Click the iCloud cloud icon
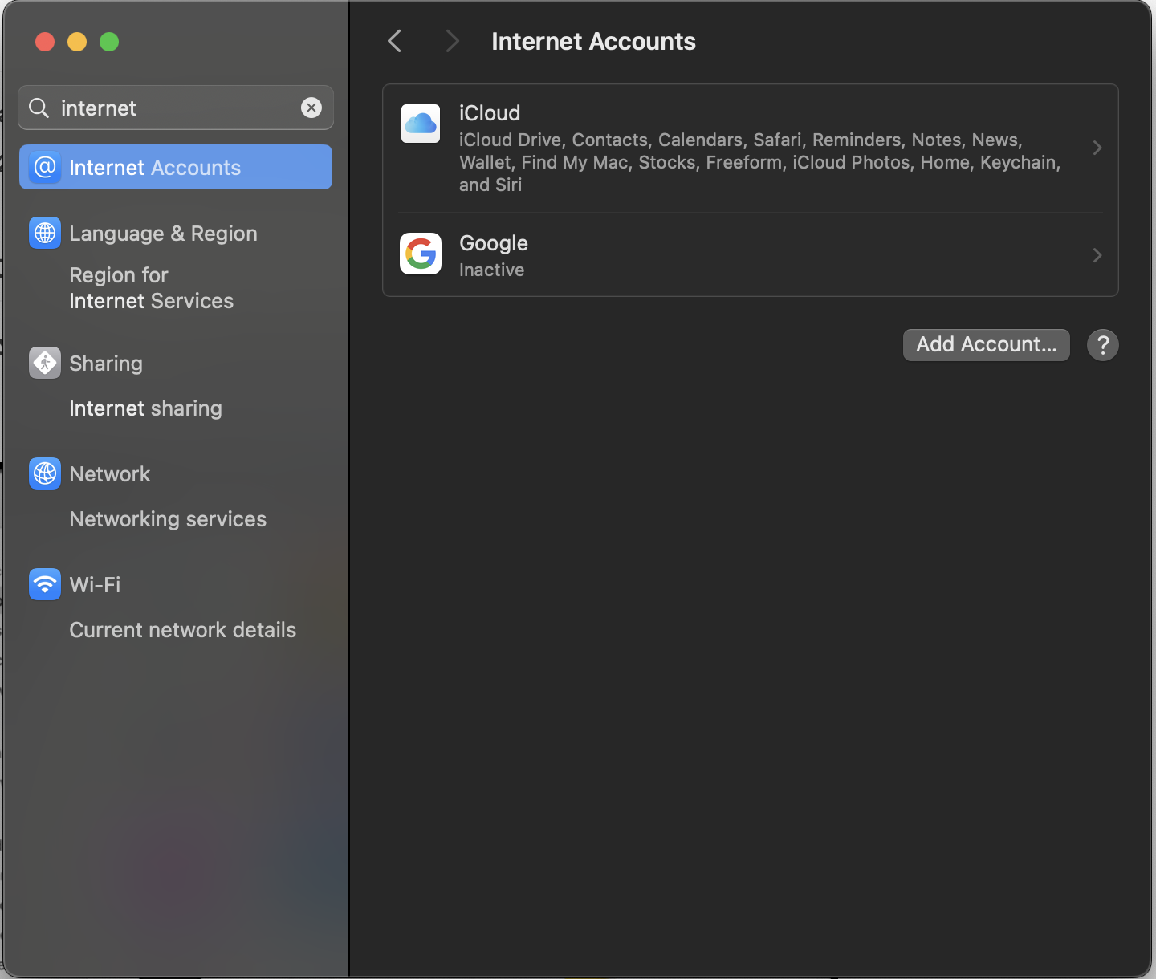Image resolution: width=1156 pixels, height=979 pixels. 421,124
